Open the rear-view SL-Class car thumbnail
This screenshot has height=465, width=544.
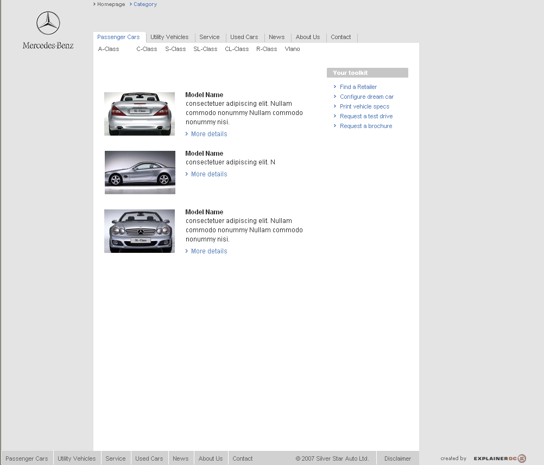coord(140,114)
